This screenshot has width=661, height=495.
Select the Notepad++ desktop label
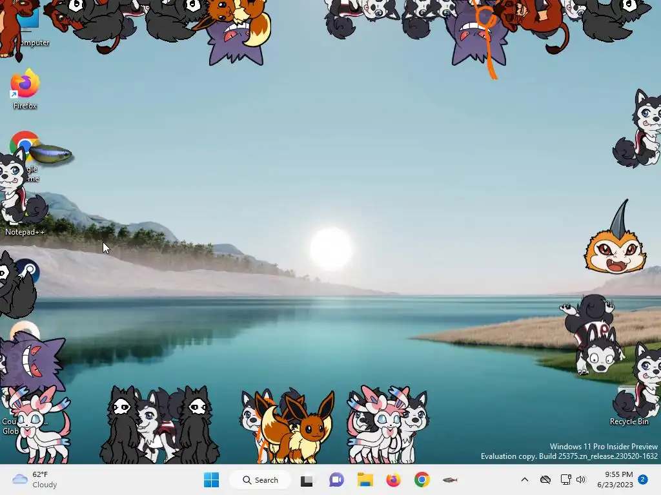tap(25, 232)
